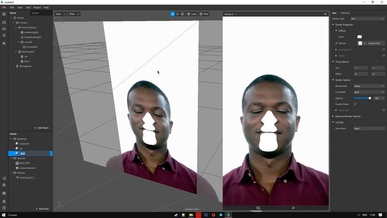Enable the Alpha Test checkbox
Viewport: 387px width, 218px height.
click(x=383, y=110)
